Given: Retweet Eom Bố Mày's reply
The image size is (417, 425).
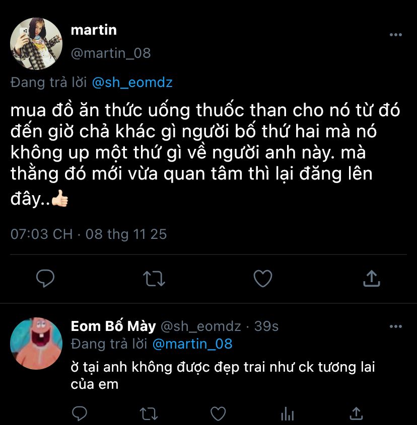Looking at the screenshot, I should 149,413.
